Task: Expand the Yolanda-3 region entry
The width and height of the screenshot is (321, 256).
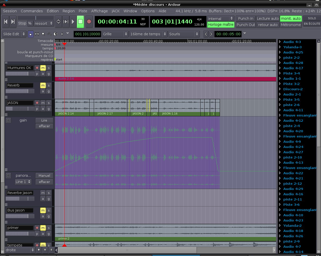Action: [x=280, y=47]
